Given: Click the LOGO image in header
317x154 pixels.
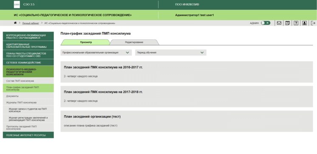Looking at the screenshot, I should [x=17, y=4].
